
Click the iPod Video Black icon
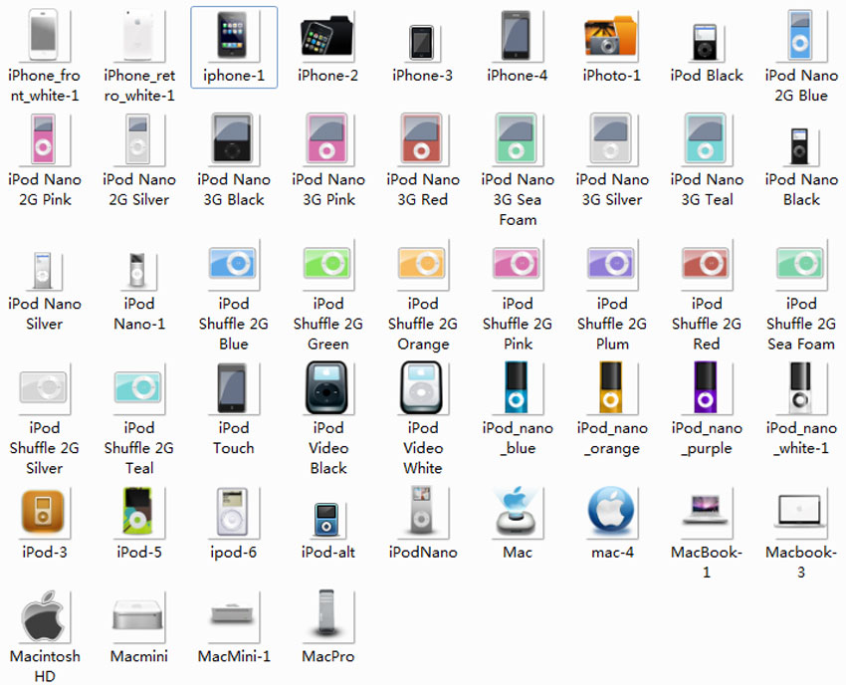click(x=326, y=388)
